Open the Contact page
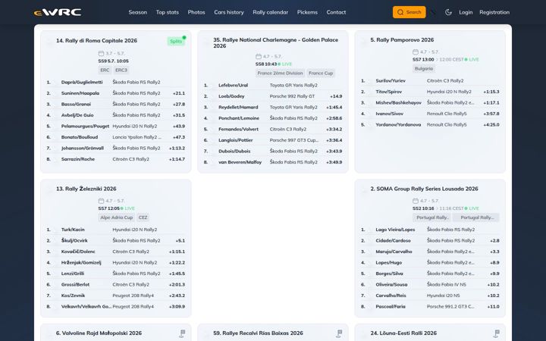546x341 pixels. [x=336, y=12]
